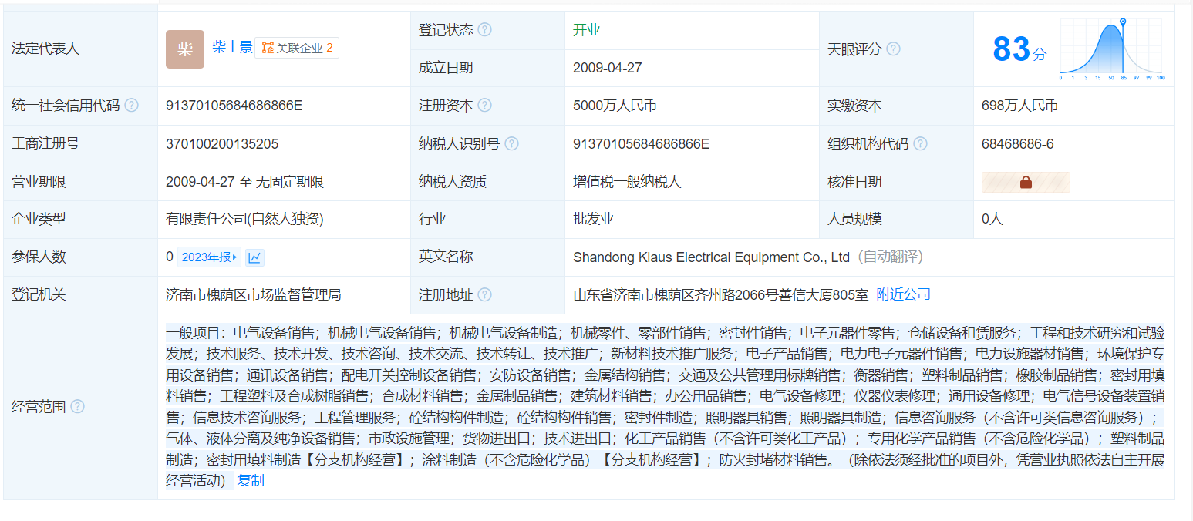Click the 参保人数 trend chart icon

click(x=254, y=257)
